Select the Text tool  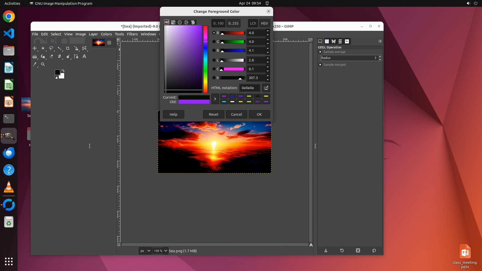click(84, 56)
